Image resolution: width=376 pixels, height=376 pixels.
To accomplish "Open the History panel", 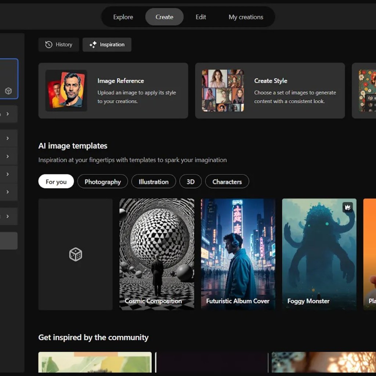I will tap(59, 44).
